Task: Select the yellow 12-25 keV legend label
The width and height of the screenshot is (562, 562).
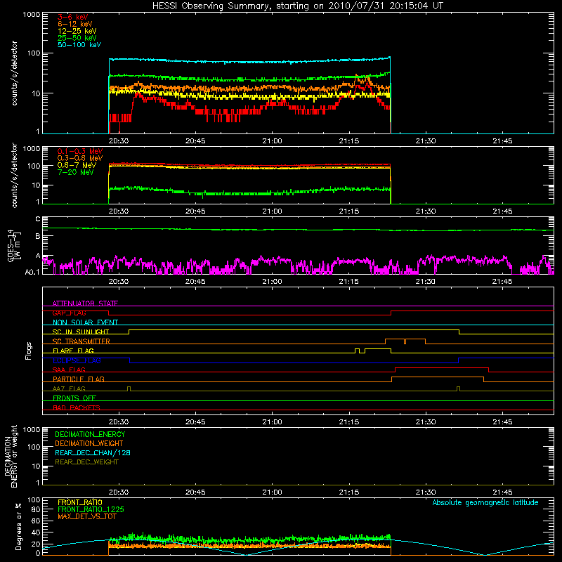Action: point(77,31)
